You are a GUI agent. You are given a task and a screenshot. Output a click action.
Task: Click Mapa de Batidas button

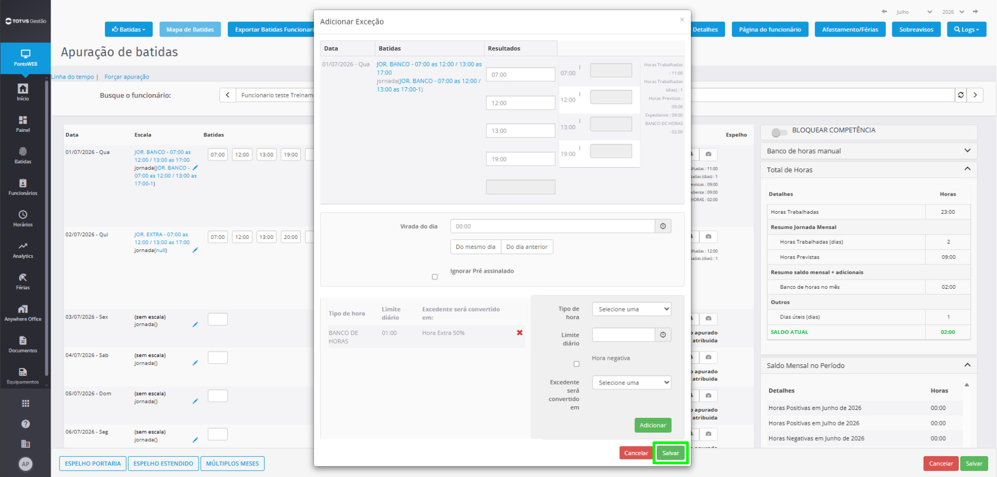click(190, 29)
